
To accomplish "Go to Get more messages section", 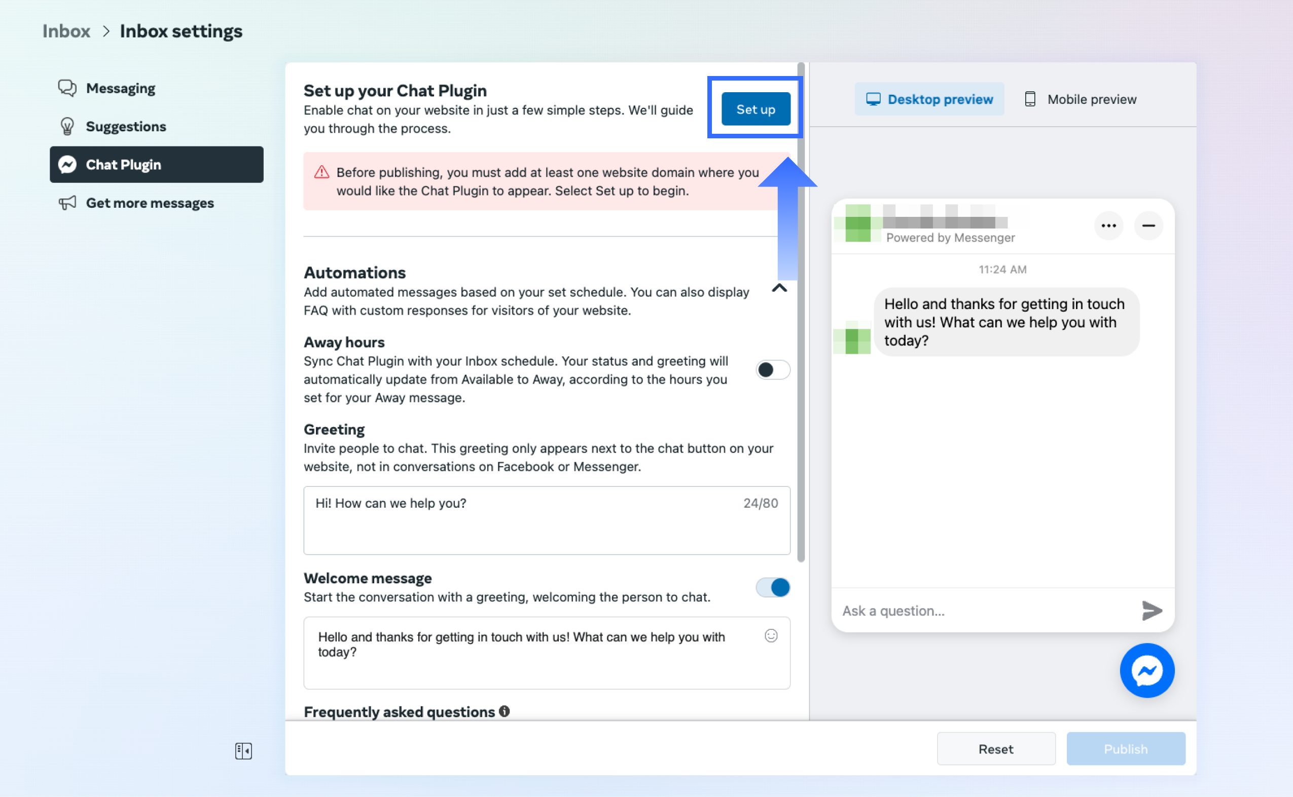I will tap(149, 203).
